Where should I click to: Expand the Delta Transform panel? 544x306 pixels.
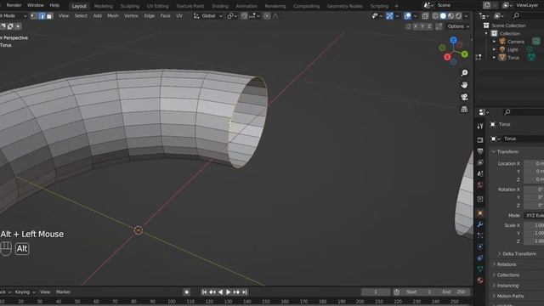pos(519,254)
